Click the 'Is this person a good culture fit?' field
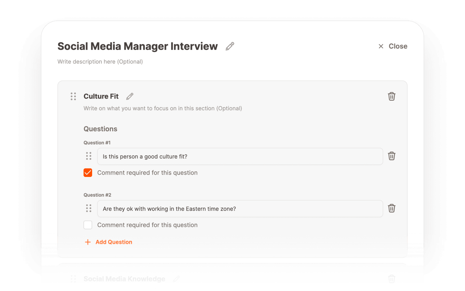The image size is (465, 291). pos(240,157)
